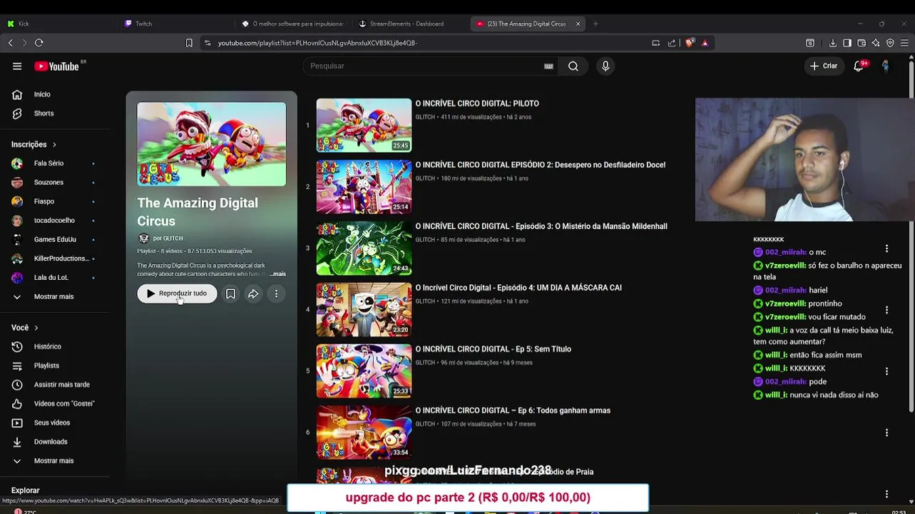
Task: Open title 'Episódio 4: UM DIA A MÁSCARA CAI'
Action: (518, 288)
